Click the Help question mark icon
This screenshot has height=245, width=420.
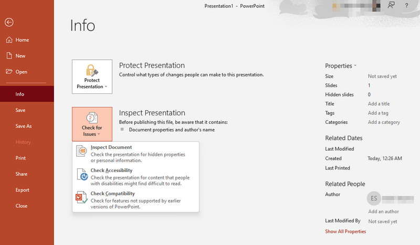[406, 5]
